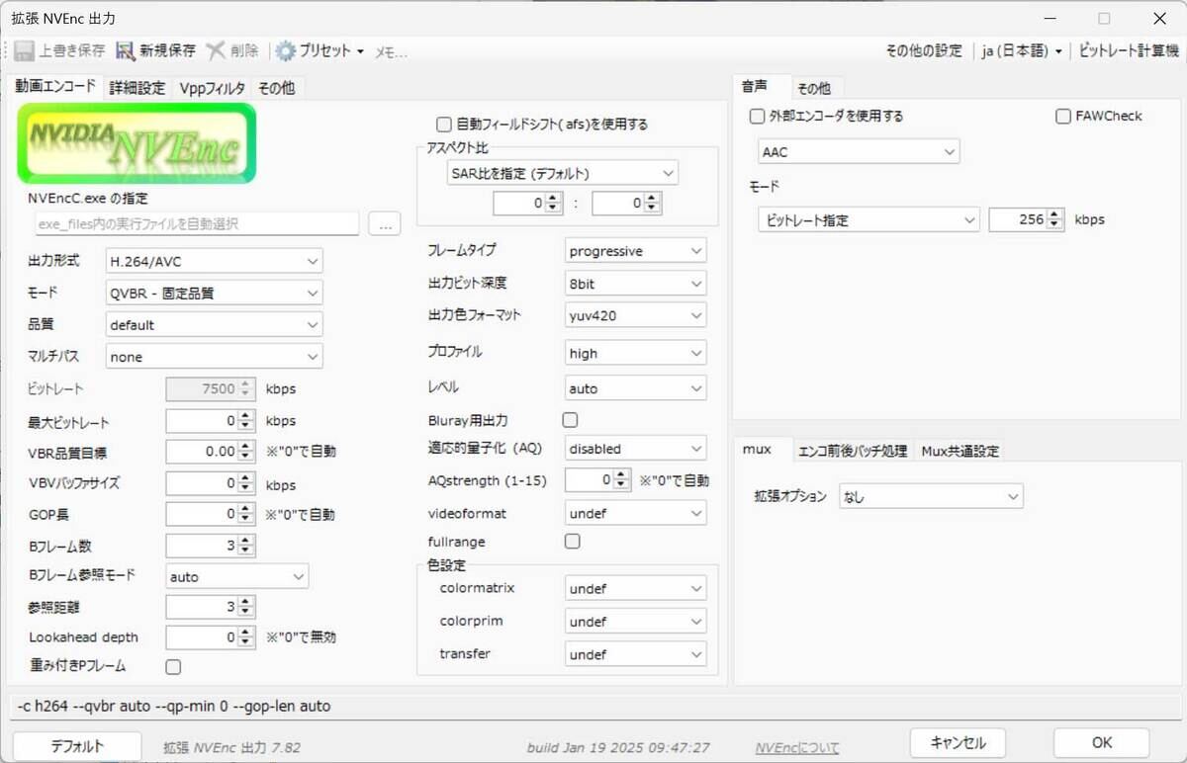Open the colorprim dropdown
The width and height of the screenshot is (1187, 763).
[x=635, y=622]
